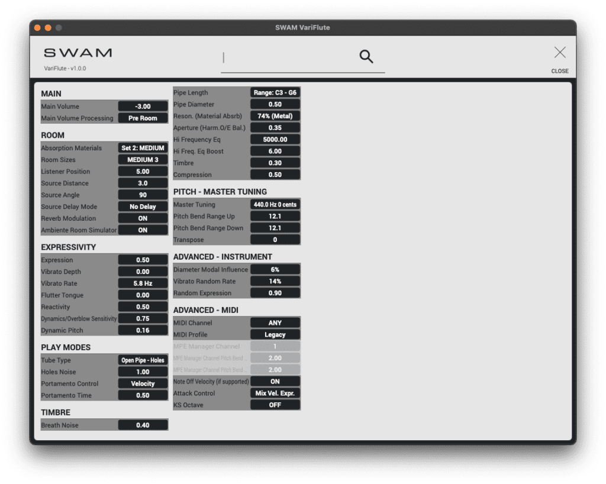Open the Tube Type selector

[x=143, y=360]
